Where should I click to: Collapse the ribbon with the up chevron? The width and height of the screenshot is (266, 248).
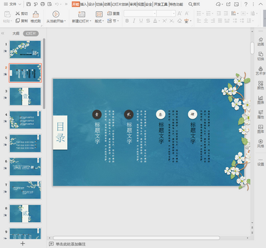click(x=261, y=4)
